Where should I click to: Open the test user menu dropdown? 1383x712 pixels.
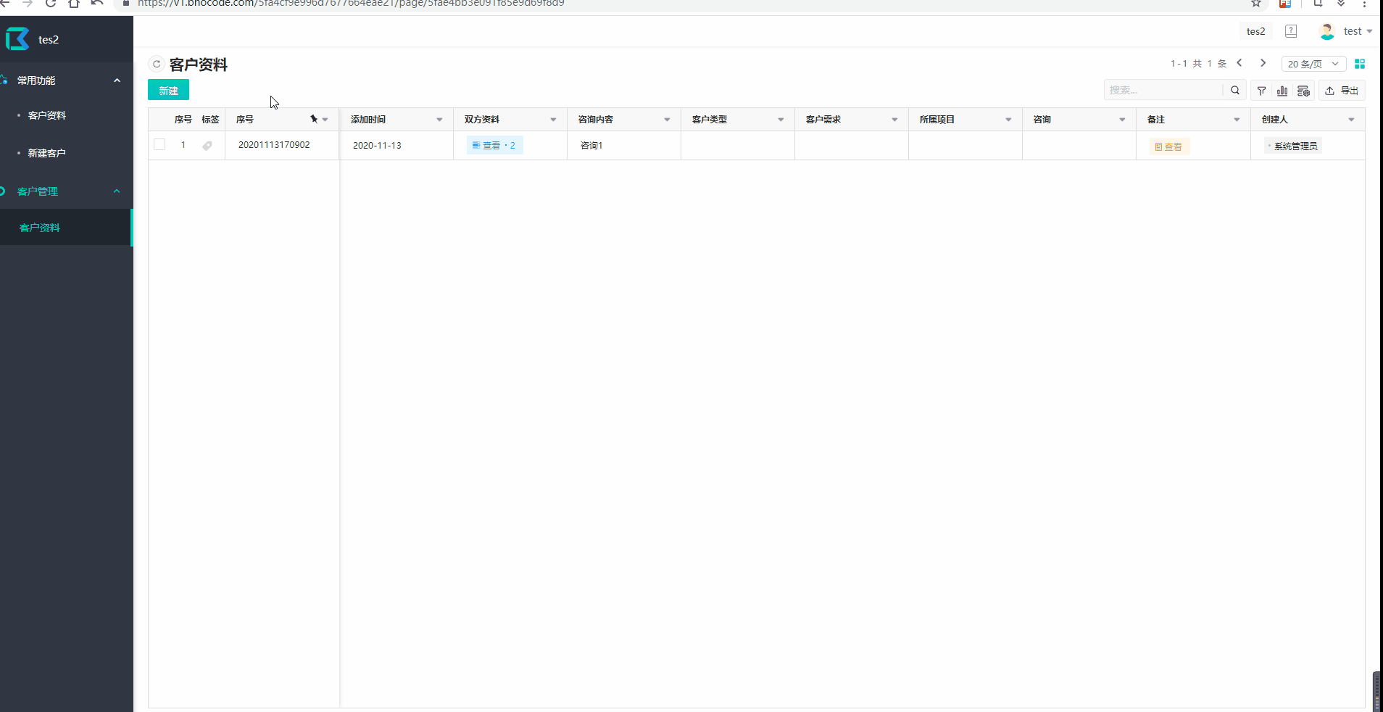[x=1358, y=31]
